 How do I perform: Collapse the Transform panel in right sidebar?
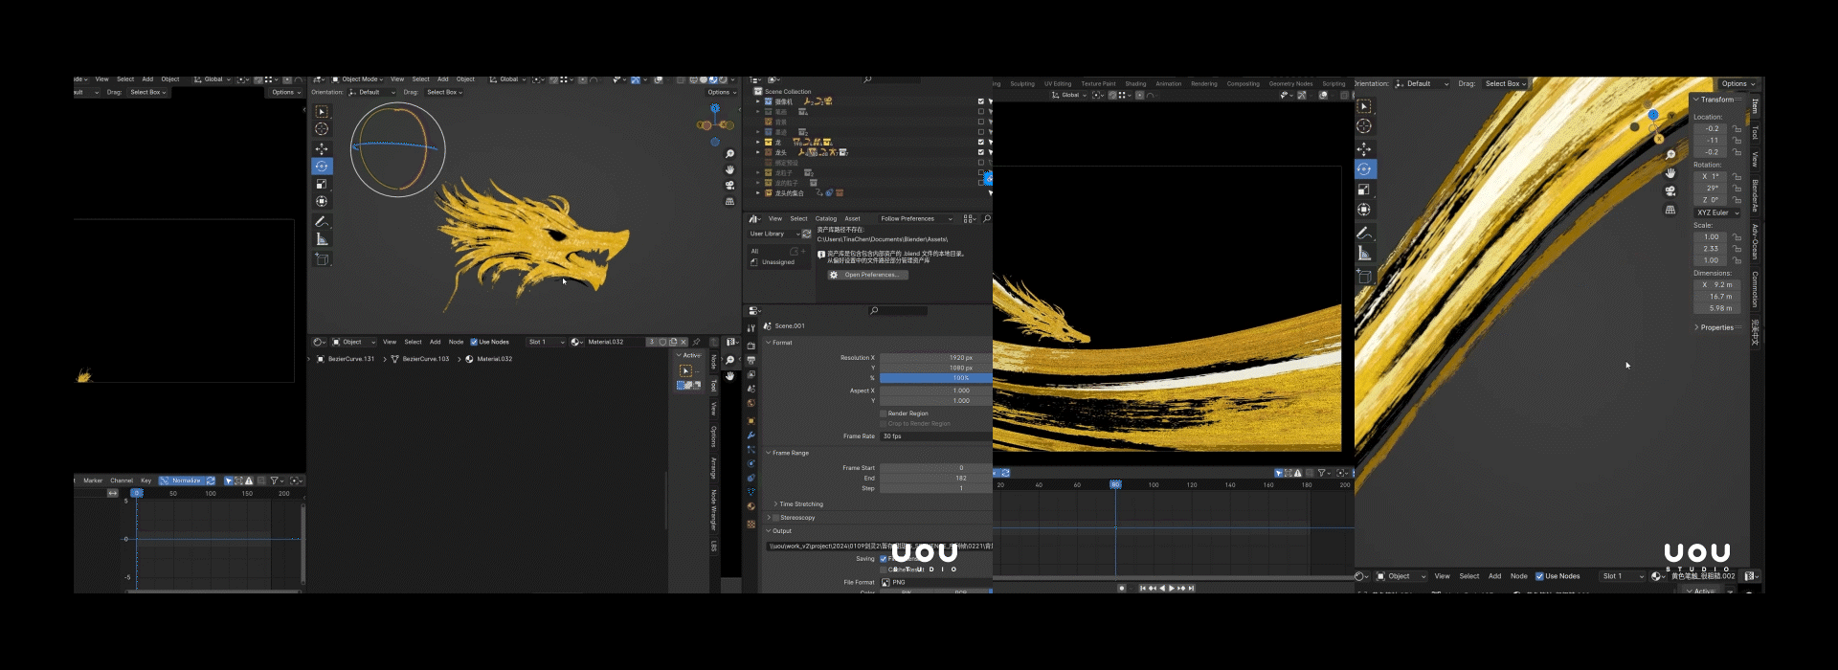1714,100
